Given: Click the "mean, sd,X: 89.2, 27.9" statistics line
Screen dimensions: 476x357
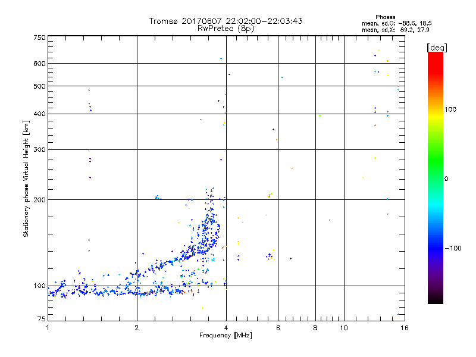Looking at the screenshot, I should tap(395, 30).
